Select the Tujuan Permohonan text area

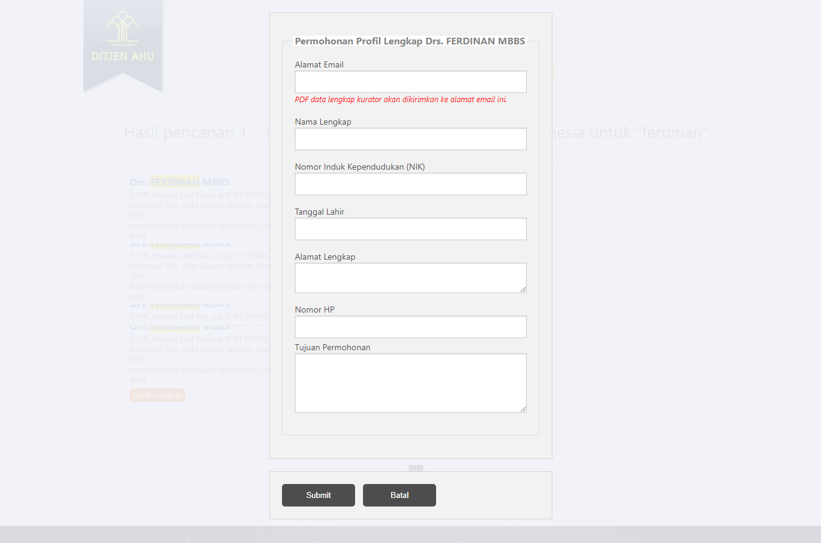[410, 383]
